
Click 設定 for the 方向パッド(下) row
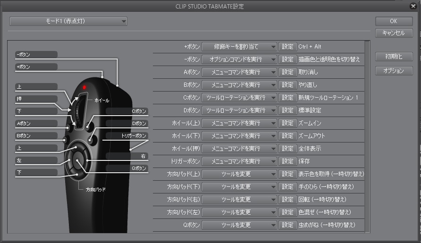point(287,187)
